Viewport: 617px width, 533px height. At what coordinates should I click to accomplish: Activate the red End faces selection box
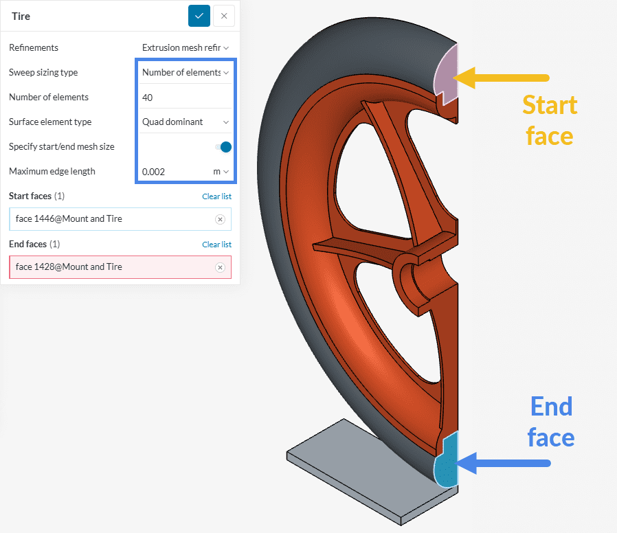(110, 267)
